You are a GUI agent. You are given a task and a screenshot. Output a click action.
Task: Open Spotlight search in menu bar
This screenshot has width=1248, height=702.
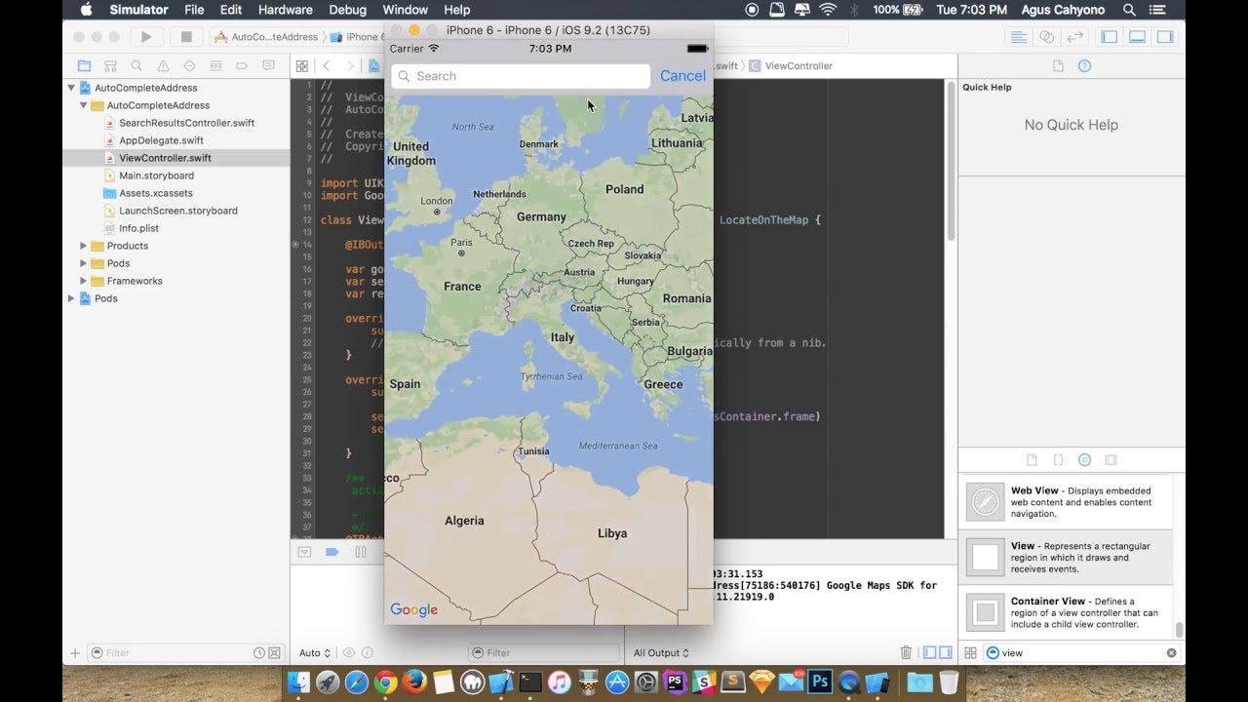coord(1129,10)
